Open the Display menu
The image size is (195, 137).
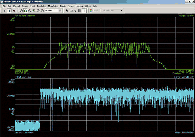tap(63, 6)
